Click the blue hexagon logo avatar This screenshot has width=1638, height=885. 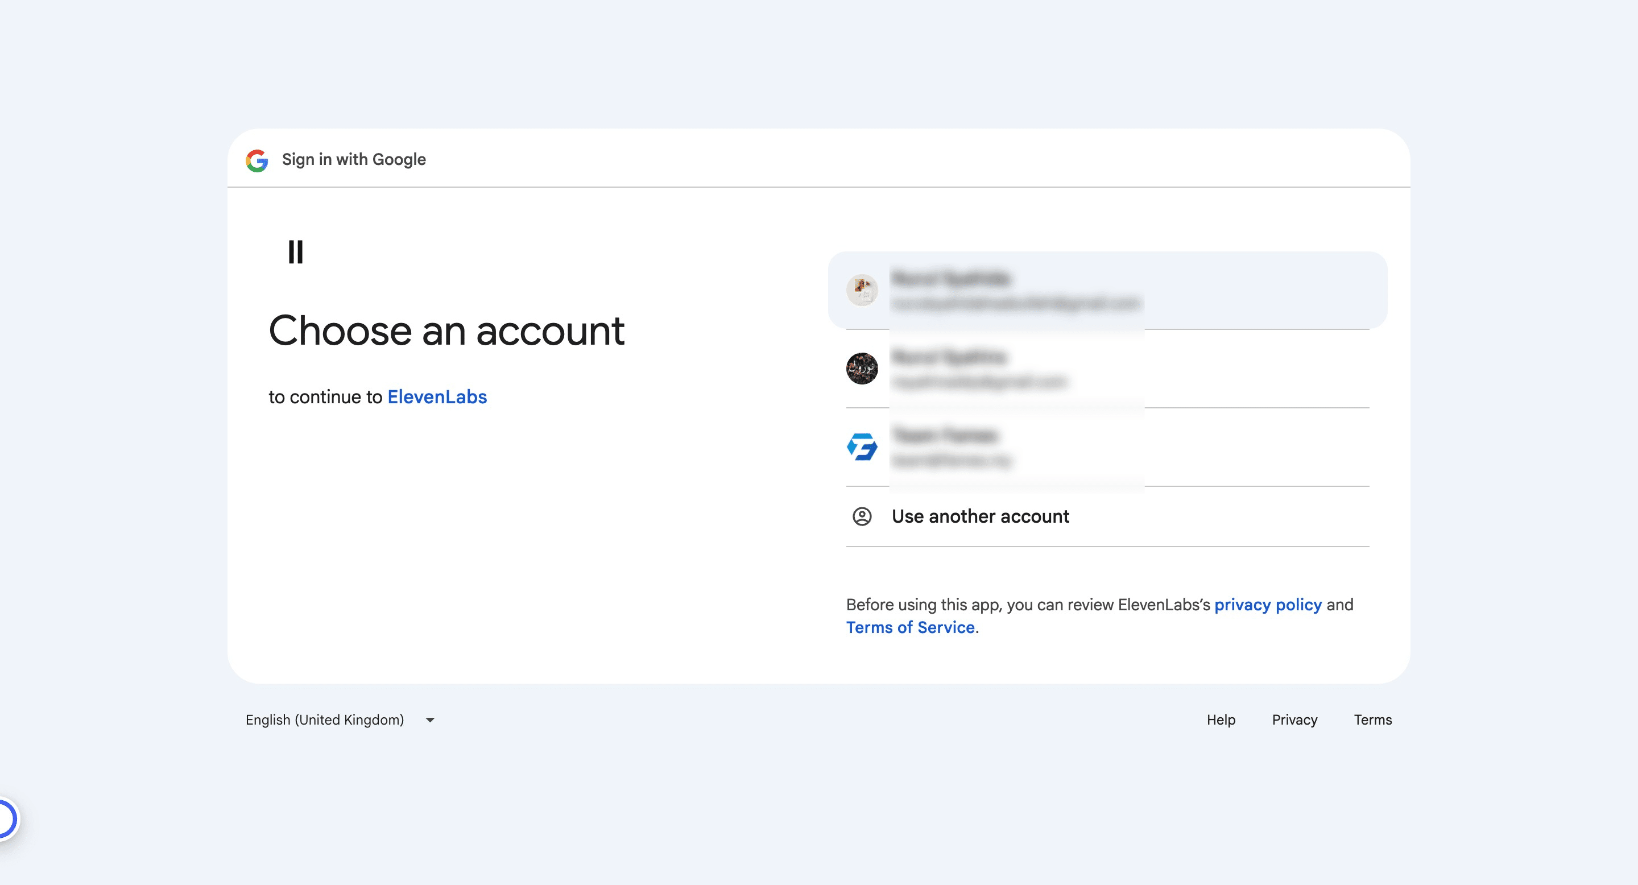(862, 447)
